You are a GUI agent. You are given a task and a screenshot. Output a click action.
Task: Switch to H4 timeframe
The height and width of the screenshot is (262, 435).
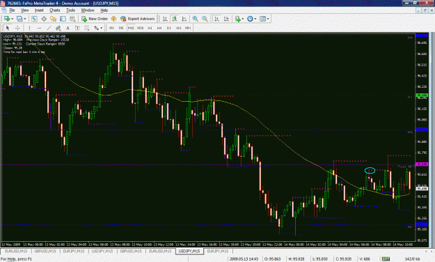pyautogui.click(x=159, y=28)
